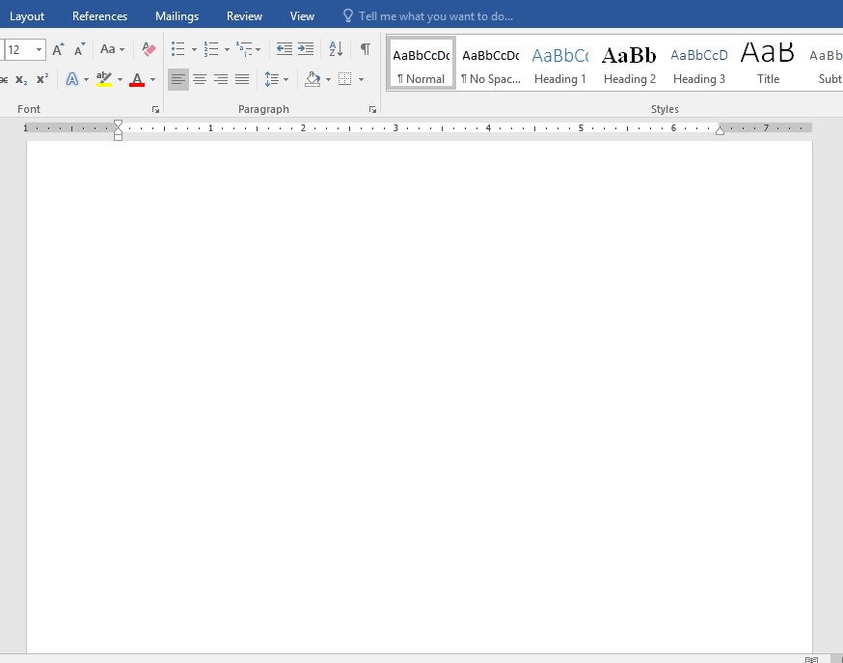843x663 pixels.
Task: Insert a numbered list
Action: 210,49
